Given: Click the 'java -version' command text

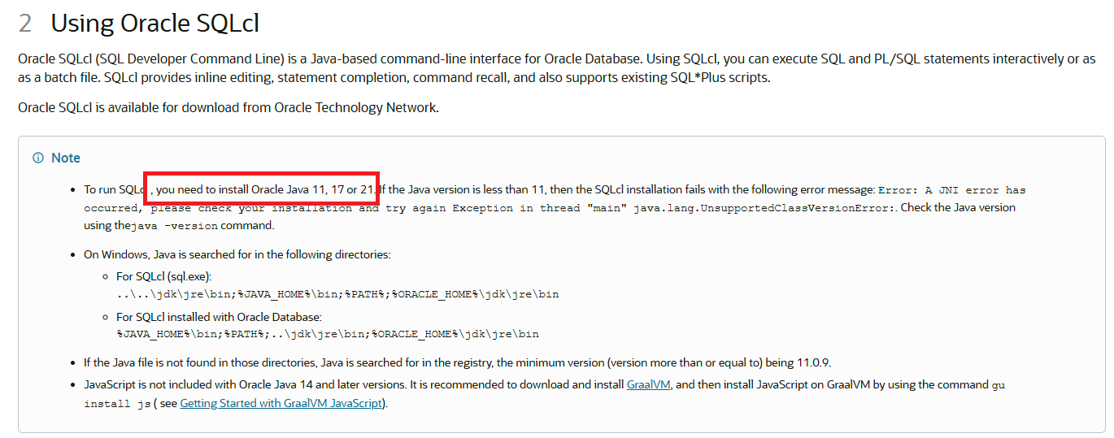Looking at the screenshot, I should click(174, 226).
